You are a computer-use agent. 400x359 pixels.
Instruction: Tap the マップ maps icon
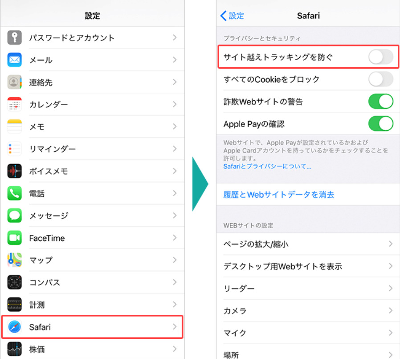click(15, 260)
